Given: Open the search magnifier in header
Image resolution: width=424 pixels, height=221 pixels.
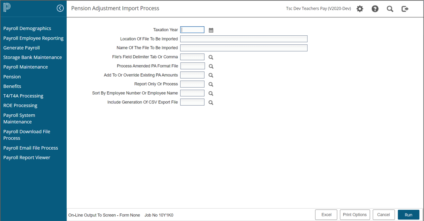Looking at the screenshot, I should pos(390,9).
